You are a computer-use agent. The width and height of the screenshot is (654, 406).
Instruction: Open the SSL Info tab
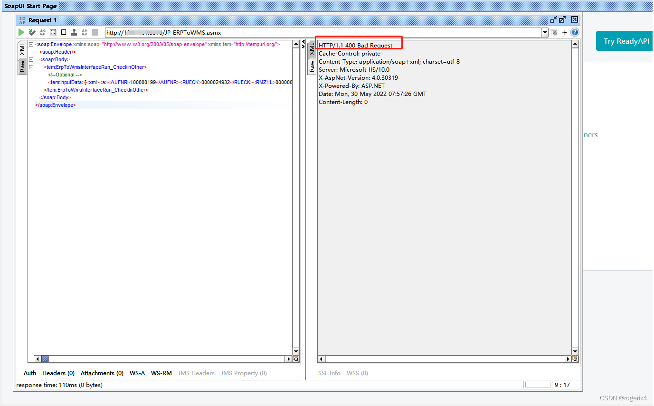329,373
